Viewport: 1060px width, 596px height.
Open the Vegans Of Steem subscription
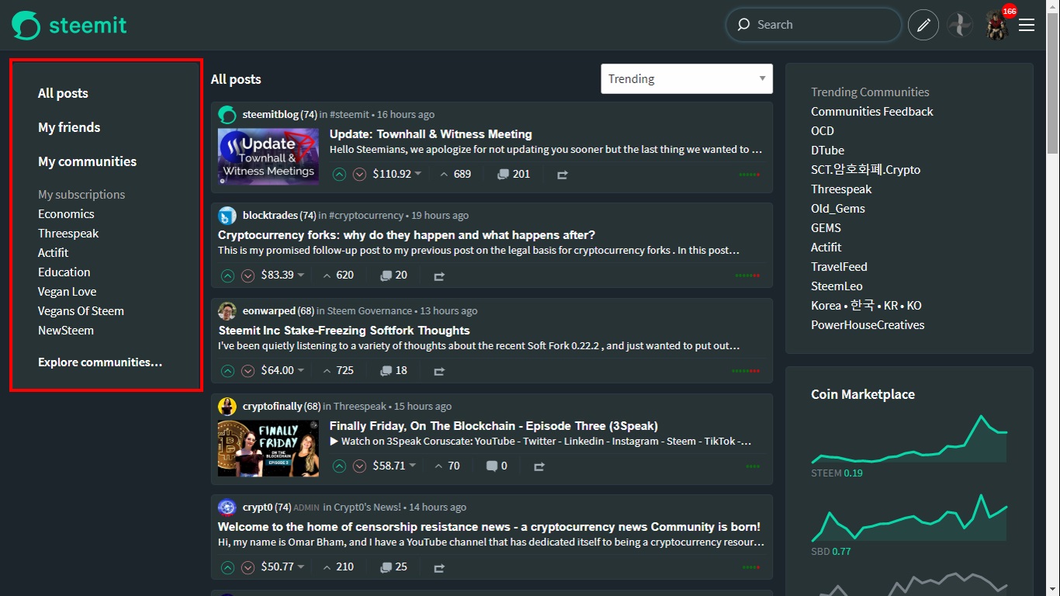pos(81,311)
